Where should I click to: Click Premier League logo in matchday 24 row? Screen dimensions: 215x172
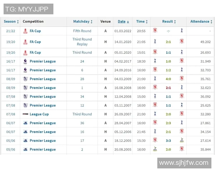[25, 61]
